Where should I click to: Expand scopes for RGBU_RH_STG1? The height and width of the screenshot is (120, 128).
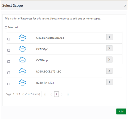pyautogui.click(x=109, y=82)
